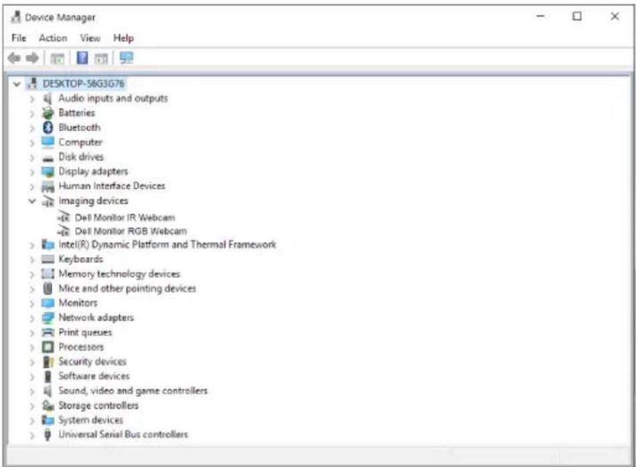Viewport: 636px width, 467px height.
Task: Click the blue Help toolbar icon
Action: tap(83, 58)
